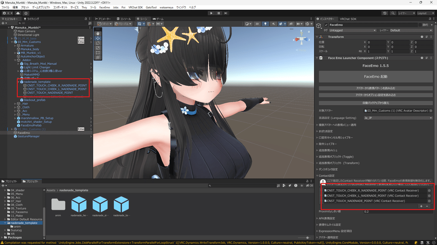
Task: Collapse nadenade_template in Hierarchy
Action: (x=19, y=82)
